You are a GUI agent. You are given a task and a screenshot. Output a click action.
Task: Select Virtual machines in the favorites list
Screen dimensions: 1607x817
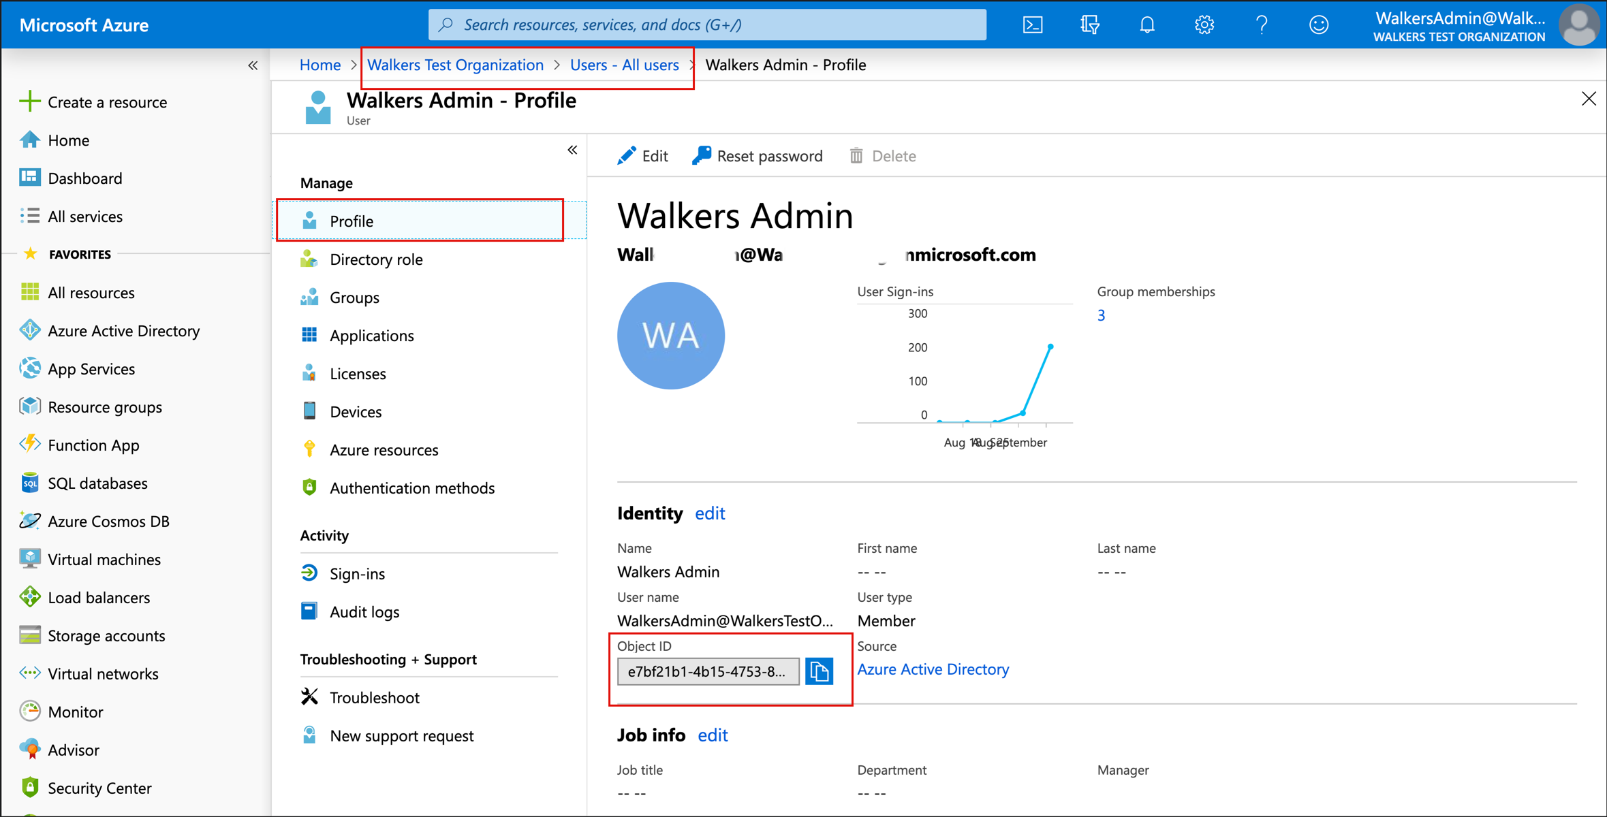[104, 559]
